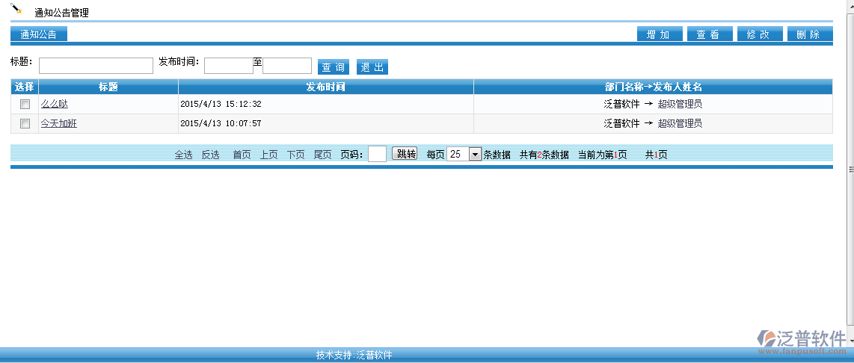Go to 首页 first page
The width and height of the screenshot is (854, 363).
242,155
